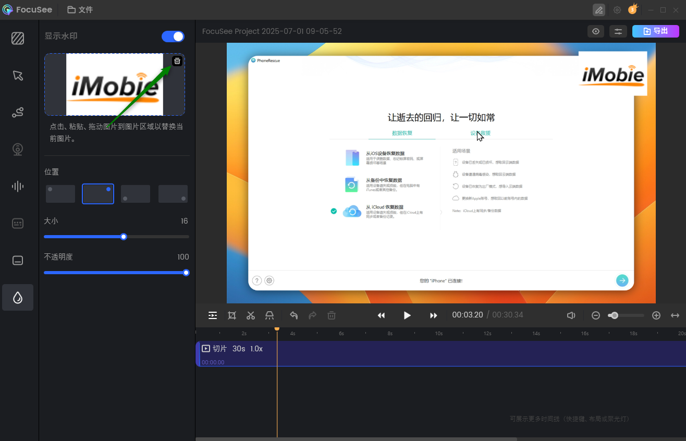Zoom in the timeline with plus
Image resolution: width=686 pixels, height=441 pixels.
(x=656, y=315)
